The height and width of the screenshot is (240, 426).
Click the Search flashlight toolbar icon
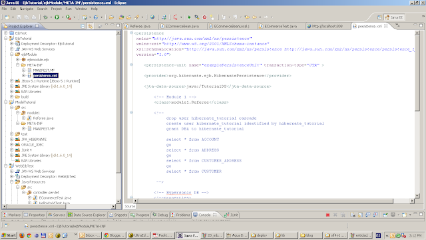pyautogui.click(x=136, y=17)
